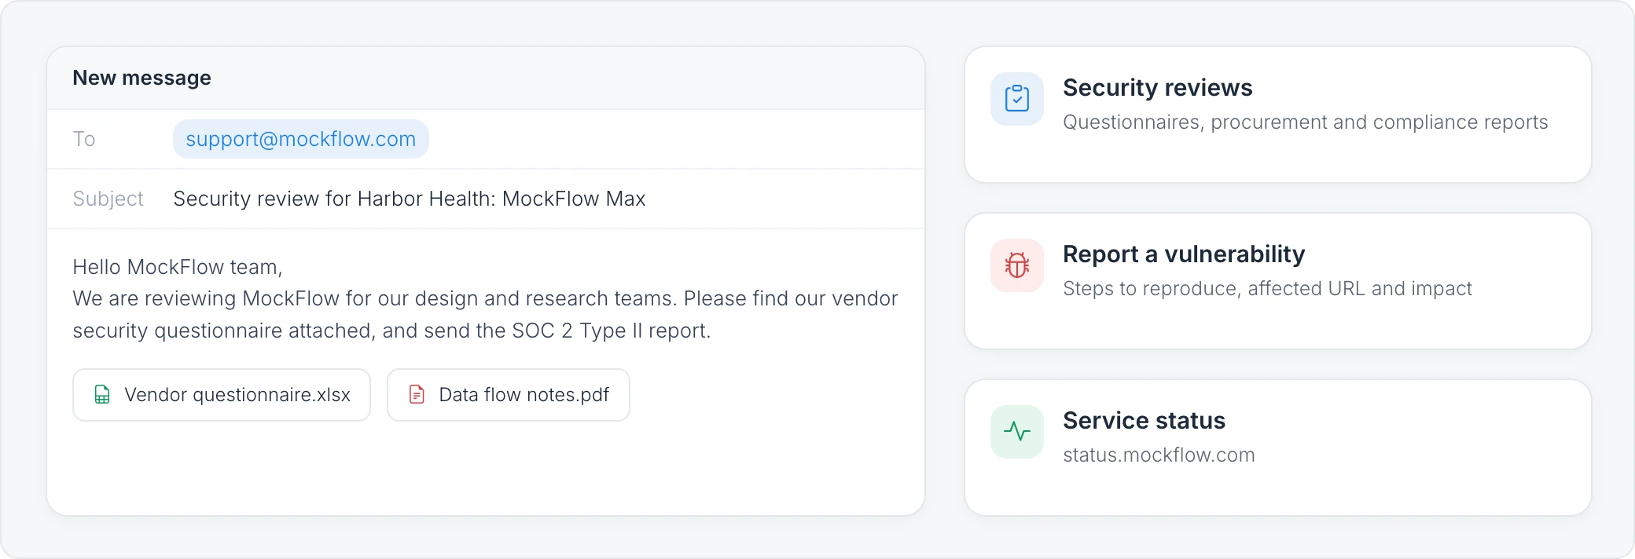Click inside the message body text
The image size is (1635, 559).
[x=485, y=298]
